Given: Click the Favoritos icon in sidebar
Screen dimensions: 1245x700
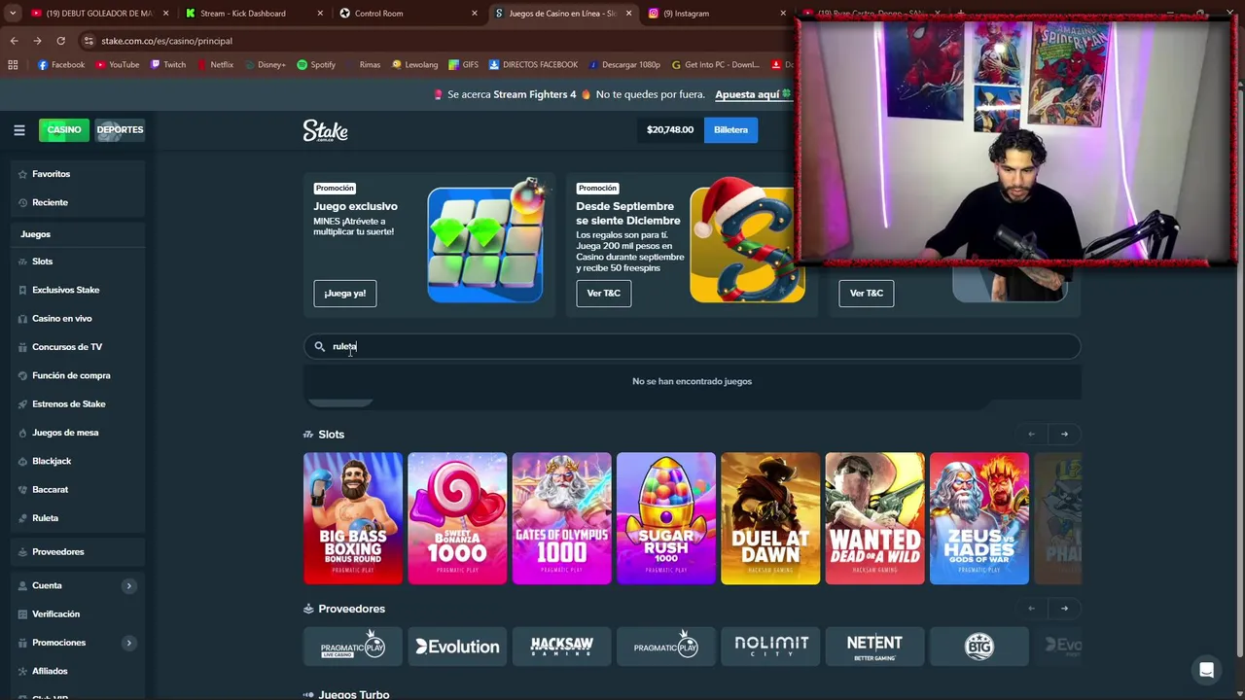Looking at the screenshot, I should [22, 174].
